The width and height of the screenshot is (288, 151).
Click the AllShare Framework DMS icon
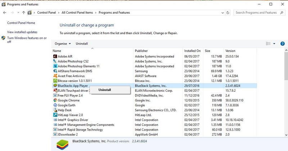point(55,71)
